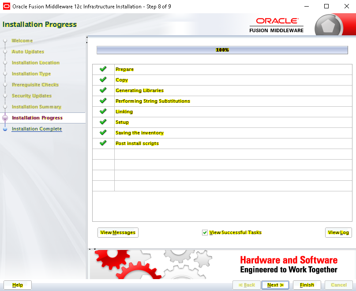Open the Help button
Image resolution: width=356 pixels, height=291 pixels.
pyautogui.click(x=18, y=285)
